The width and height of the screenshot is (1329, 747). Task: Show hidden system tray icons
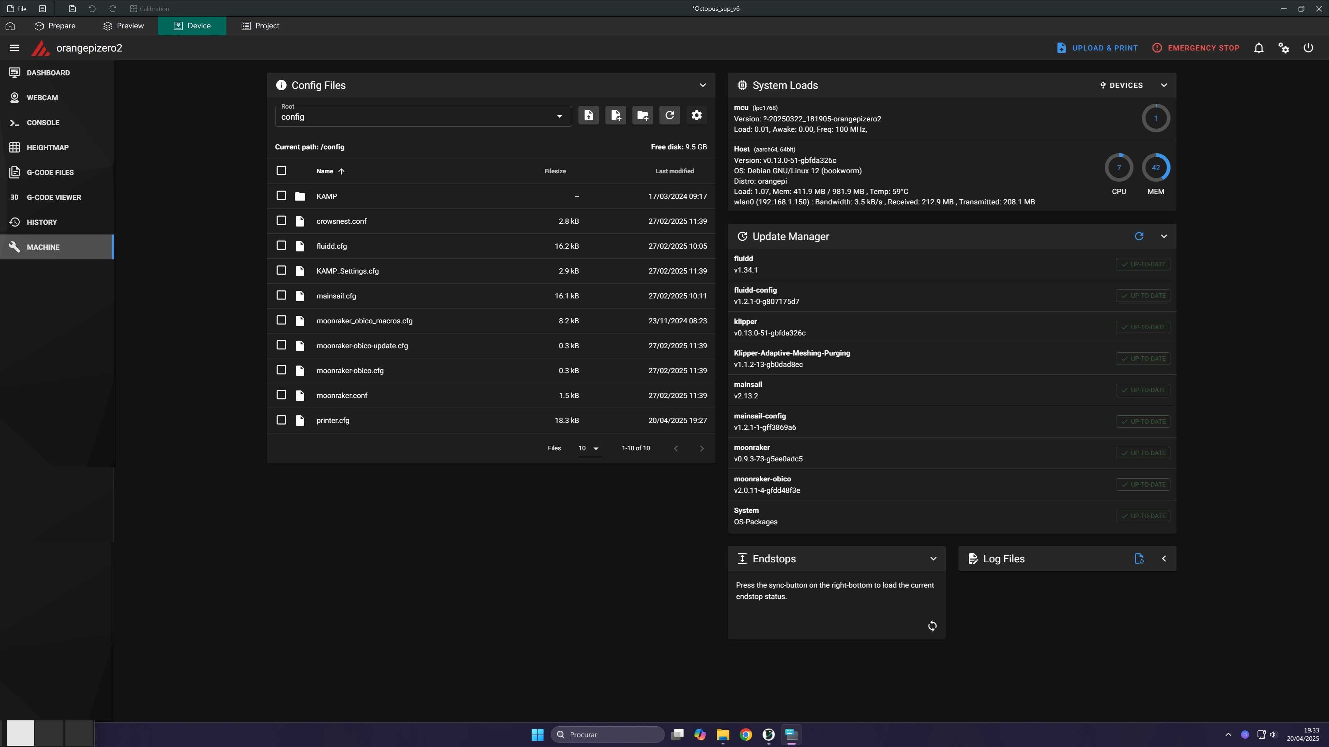coord(1228,735)
